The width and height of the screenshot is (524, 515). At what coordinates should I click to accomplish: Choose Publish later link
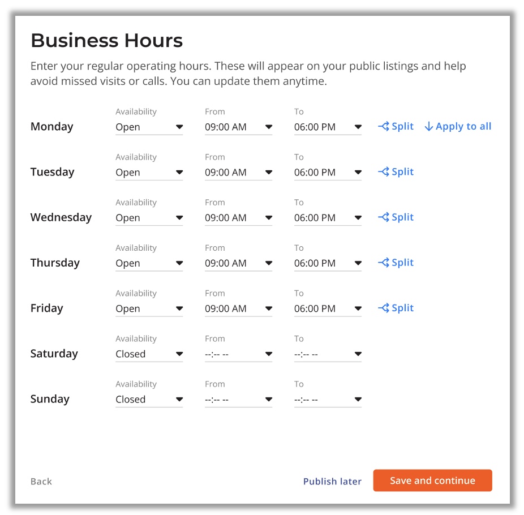pos(332,481)
